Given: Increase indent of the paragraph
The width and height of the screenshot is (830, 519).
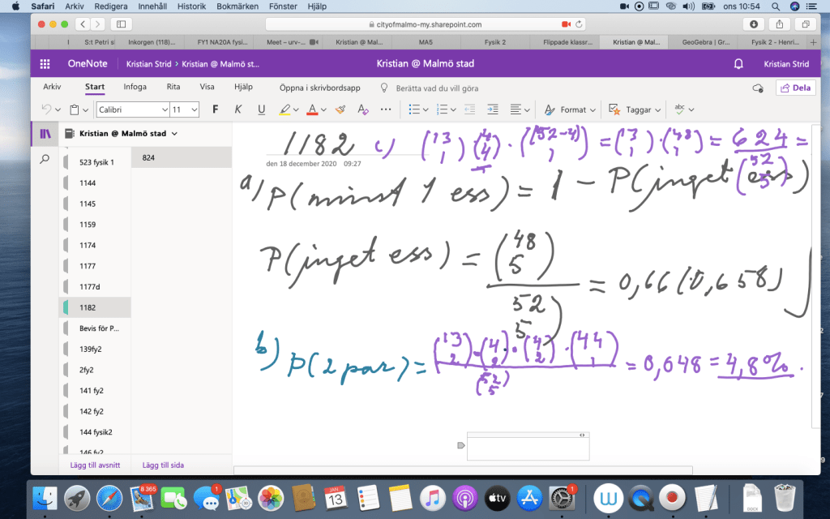Looking at the screenshot, I should [491, 109].
